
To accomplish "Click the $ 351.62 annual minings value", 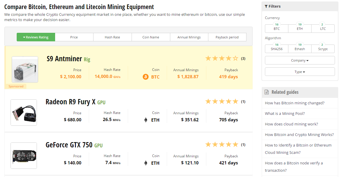I will 190,120.
